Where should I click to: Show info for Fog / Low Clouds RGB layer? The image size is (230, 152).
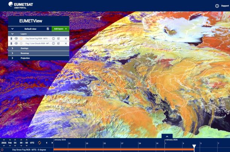(x=54, y=44)
